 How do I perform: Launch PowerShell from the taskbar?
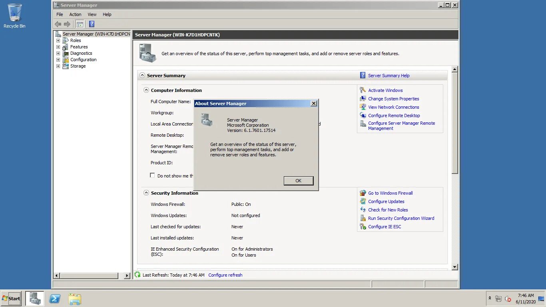tap(55, 299)
